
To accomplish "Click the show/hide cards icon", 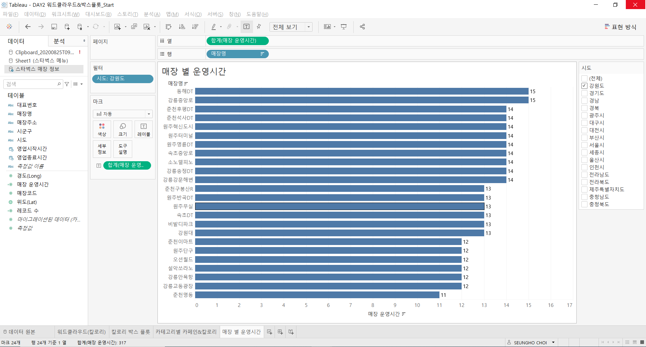I will tap(327, 27).
